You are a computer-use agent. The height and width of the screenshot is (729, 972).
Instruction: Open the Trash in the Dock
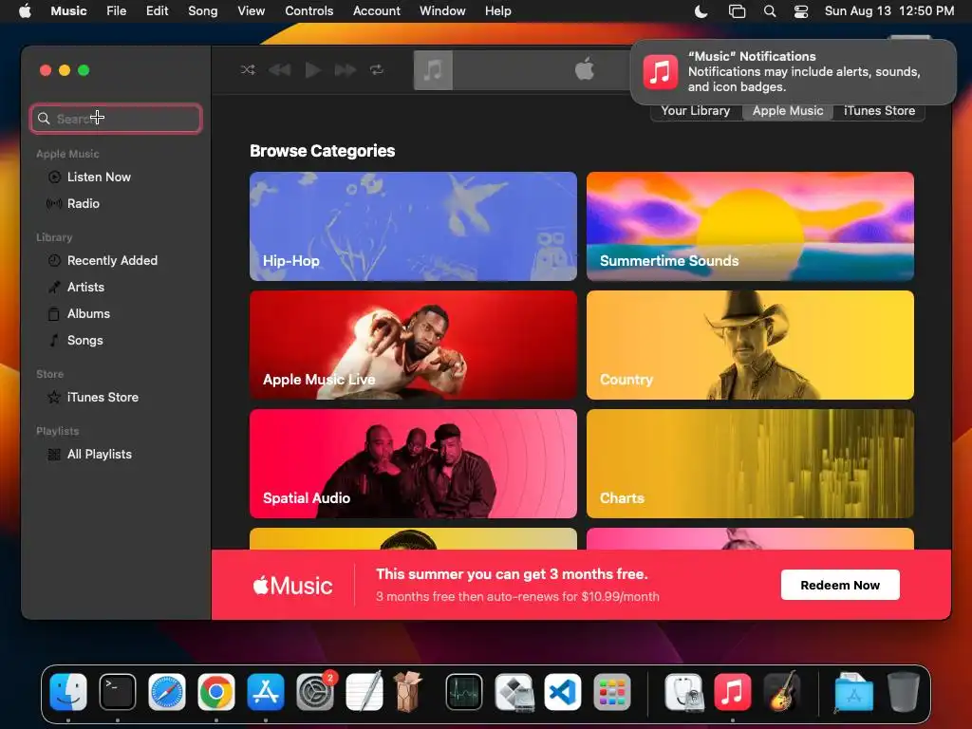pos(904,692)
